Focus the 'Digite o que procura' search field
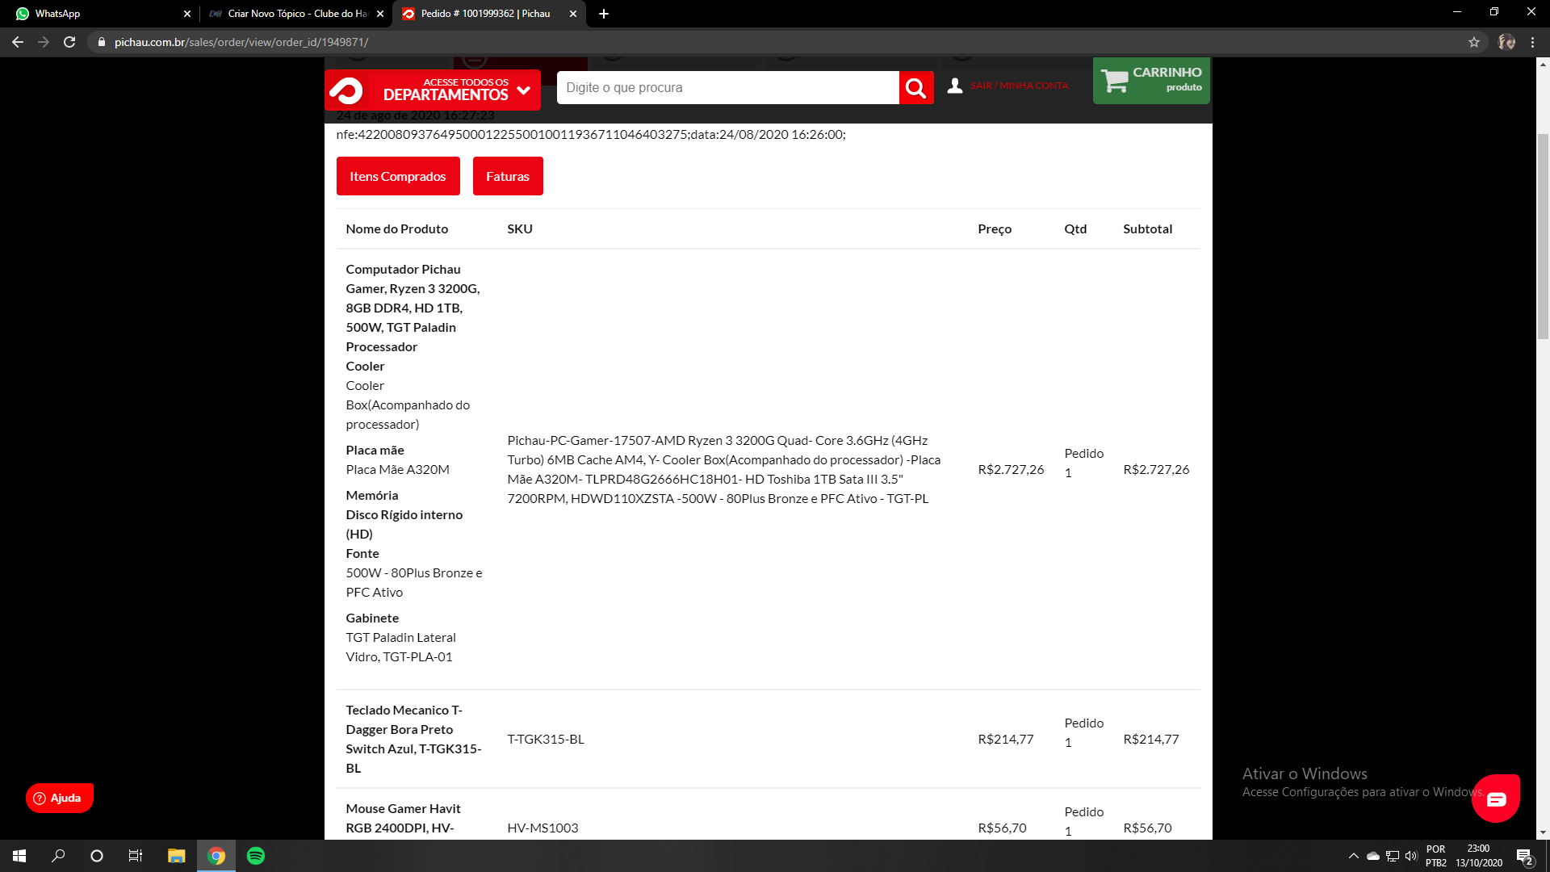The height and width of the screenshot is (872, 1550). click(727, 88)
